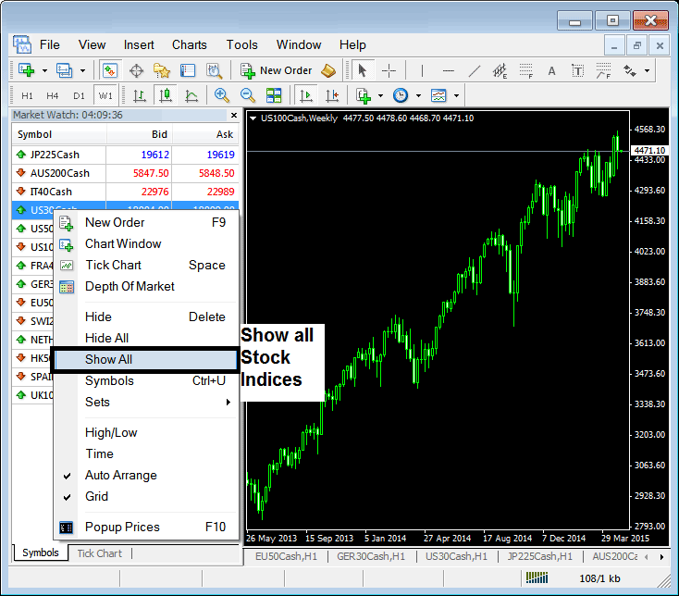Select the D1 timeframe
Screen dimensions: 679x596
click(x=79, y=95)
